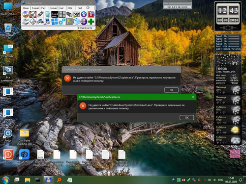Open the Win11 desktop computer icon
Image resolution: width=246 pixels, height=184 pixels.
[8, 8]
